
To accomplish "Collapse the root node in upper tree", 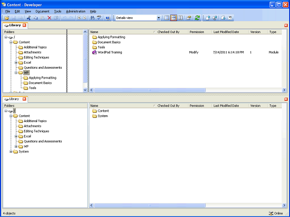I will [6, 37].
